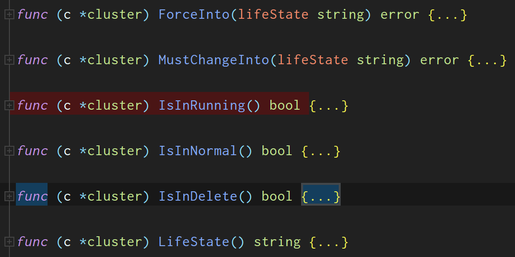Screen dimensions: 515x257
Task: Click lifeState parameter in MustChangeInto signature
Action: (312, 60)
